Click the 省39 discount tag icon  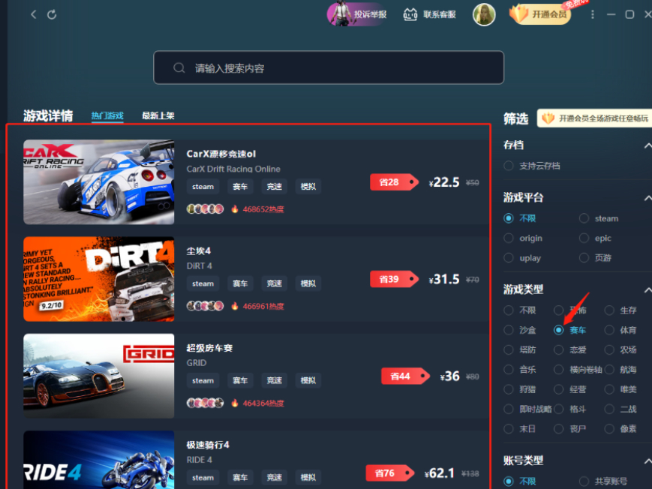[394, 279]
